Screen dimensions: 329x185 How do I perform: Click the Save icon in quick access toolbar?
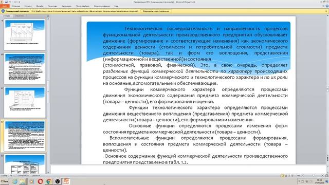[6, 2]
